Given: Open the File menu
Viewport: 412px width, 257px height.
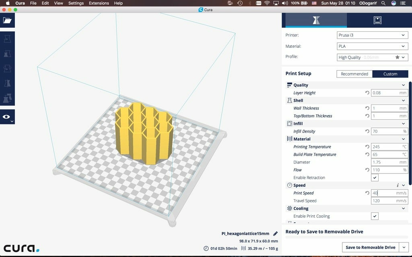Looking at the screenshot, I should [x=33, y=3].
